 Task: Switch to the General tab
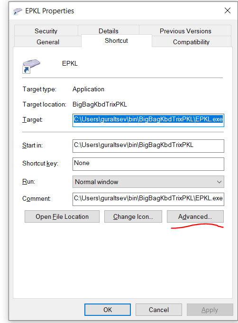click(48, 42)
